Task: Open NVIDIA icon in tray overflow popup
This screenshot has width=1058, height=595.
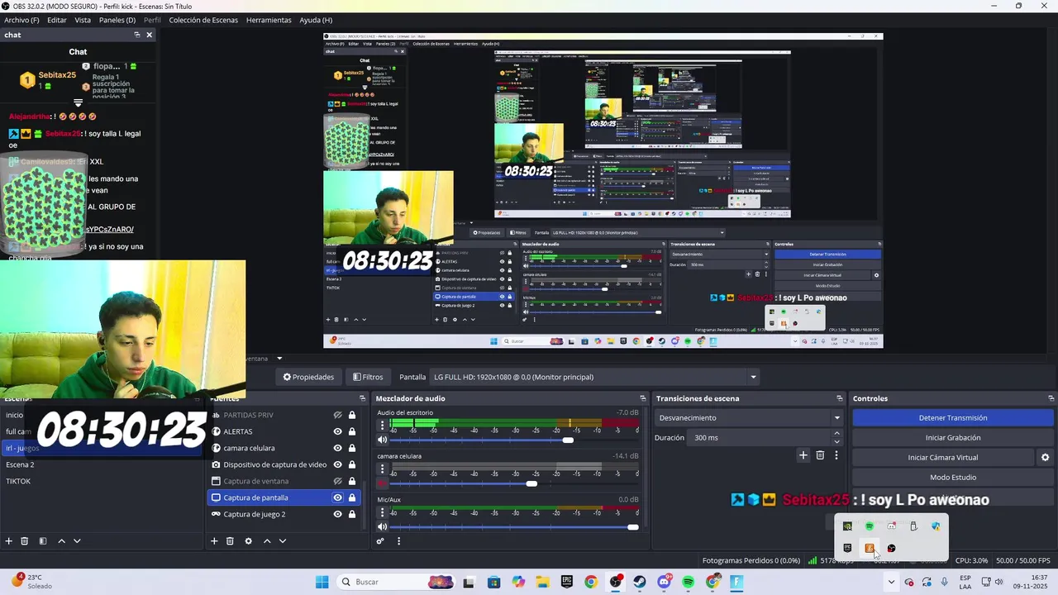Action: (x=847, y=526)
